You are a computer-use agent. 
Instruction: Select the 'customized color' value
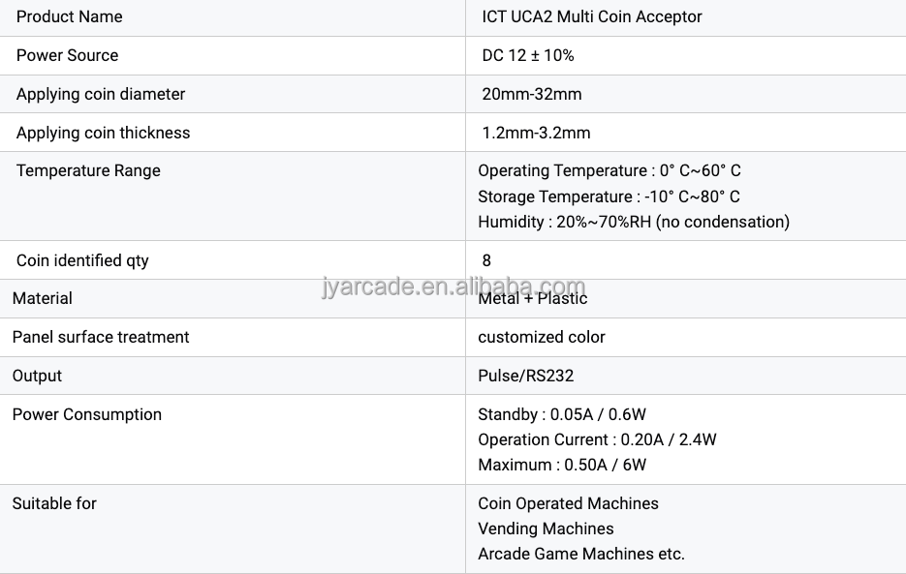[542, 337]
